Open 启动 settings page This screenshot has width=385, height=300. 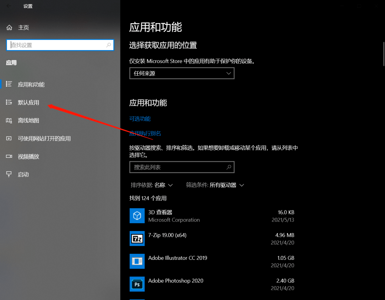tap(23, 175)
